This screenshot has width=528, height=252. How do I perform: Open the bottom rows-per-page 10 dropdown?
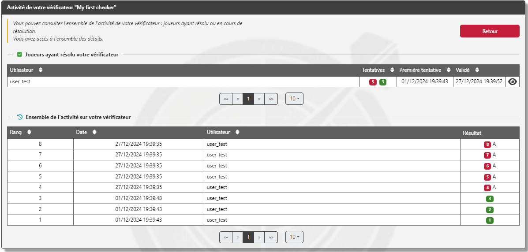[294, 237]
